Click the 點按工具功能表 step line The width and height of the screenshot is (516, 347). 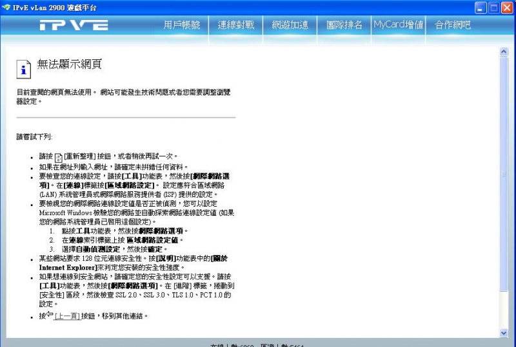(x=124, y=230)
